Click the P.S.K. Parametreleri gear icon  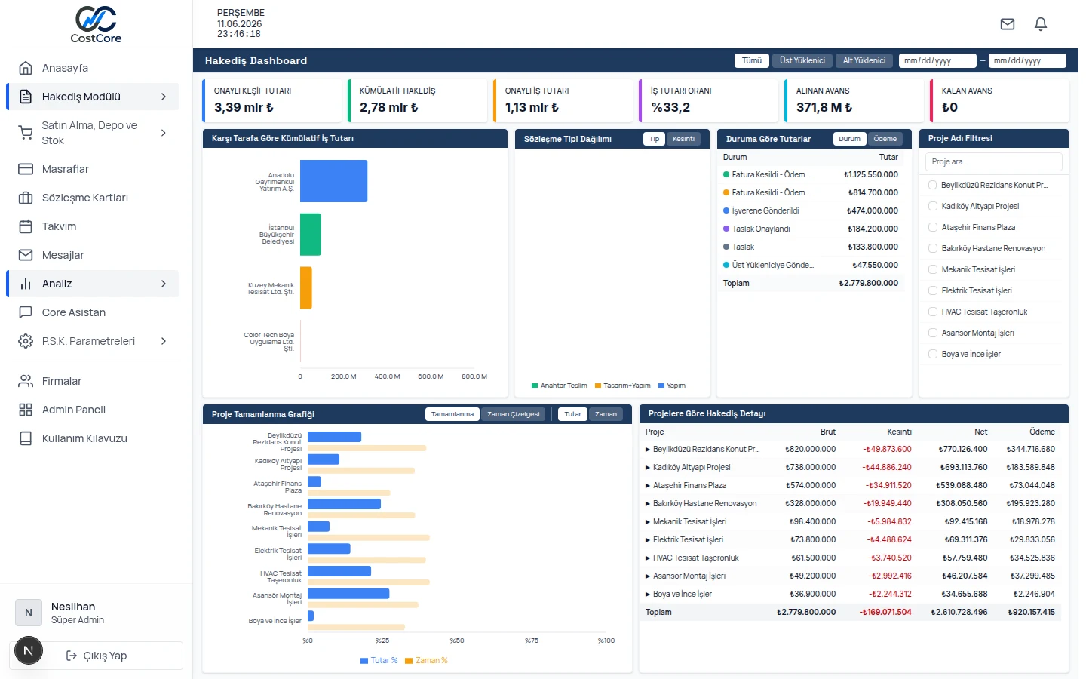click(x=26, y=341)
